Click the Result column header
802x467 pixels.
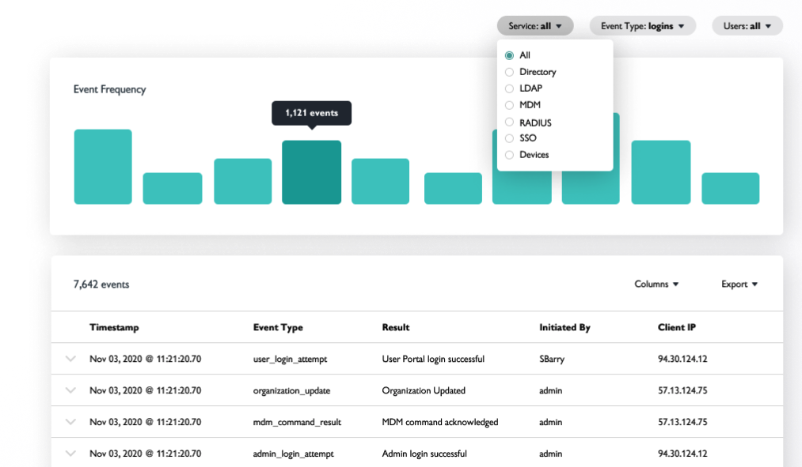[395, 327]
